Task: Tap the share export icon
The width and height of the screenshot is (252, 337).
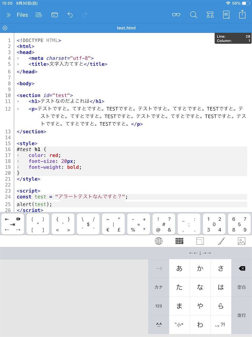Action: pos(242,14)
